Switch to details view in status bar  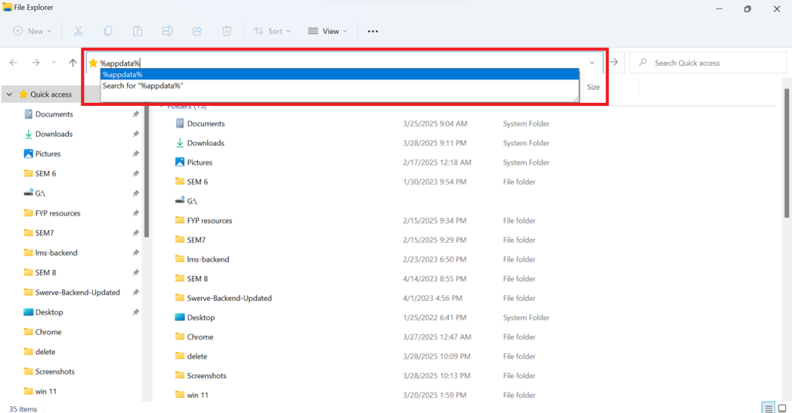768,408
